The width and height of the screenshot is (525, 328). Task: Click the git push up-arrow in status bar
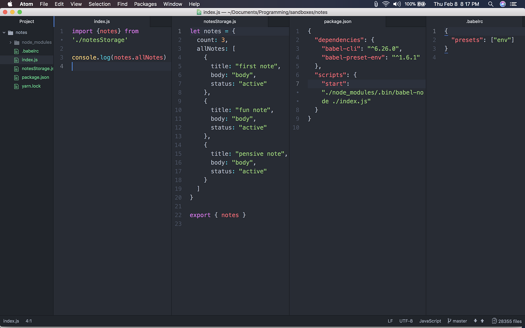(x=481, y=321)
